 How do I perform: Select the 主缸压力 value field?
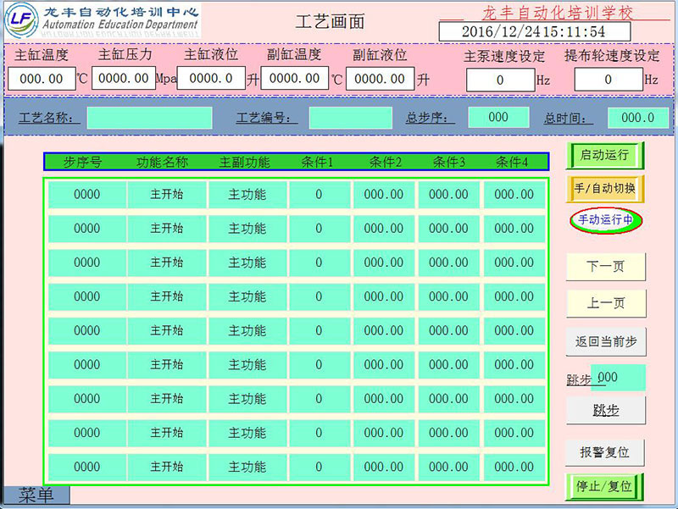[124, 79]
